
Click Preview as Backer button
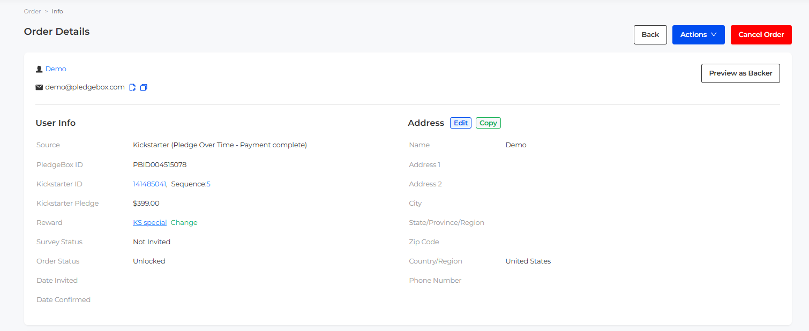[740, 73]
